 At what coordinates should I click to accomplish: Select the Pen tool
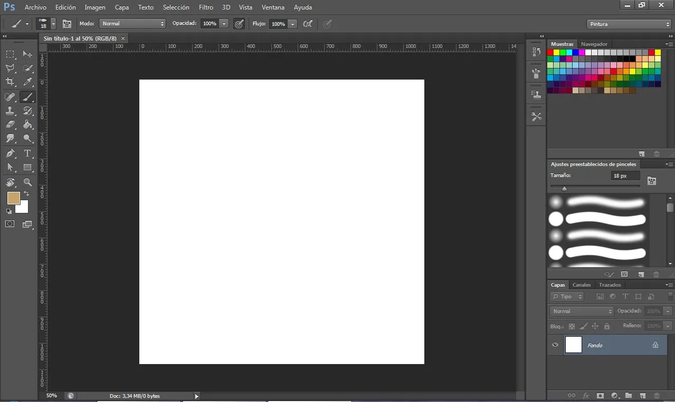10,153
